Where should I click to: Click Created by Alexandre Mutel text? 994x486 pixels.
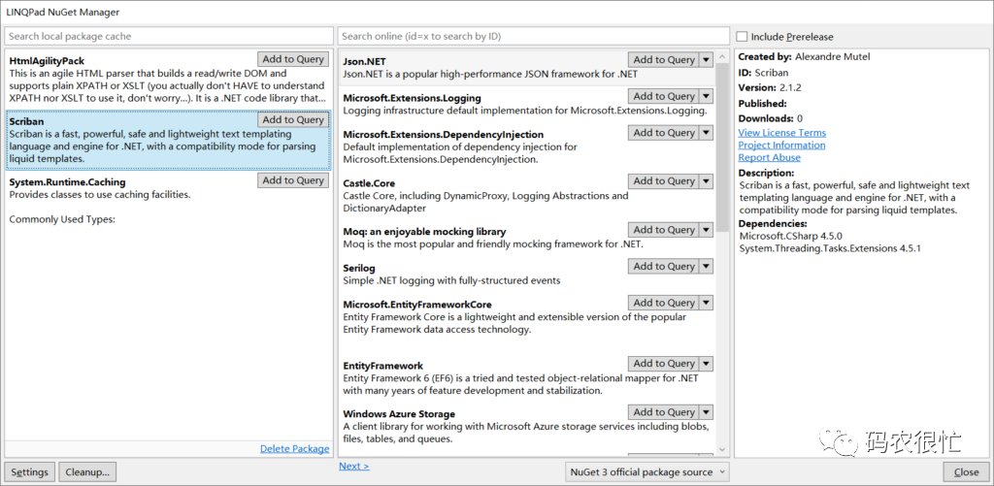coord(804,57)
